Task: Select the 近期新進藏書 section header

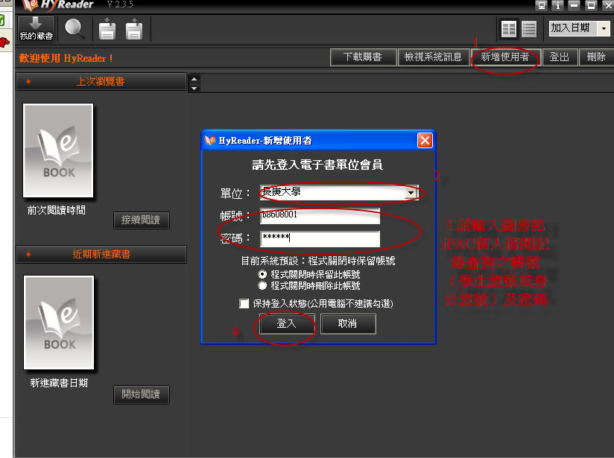Action: point(101,254)
